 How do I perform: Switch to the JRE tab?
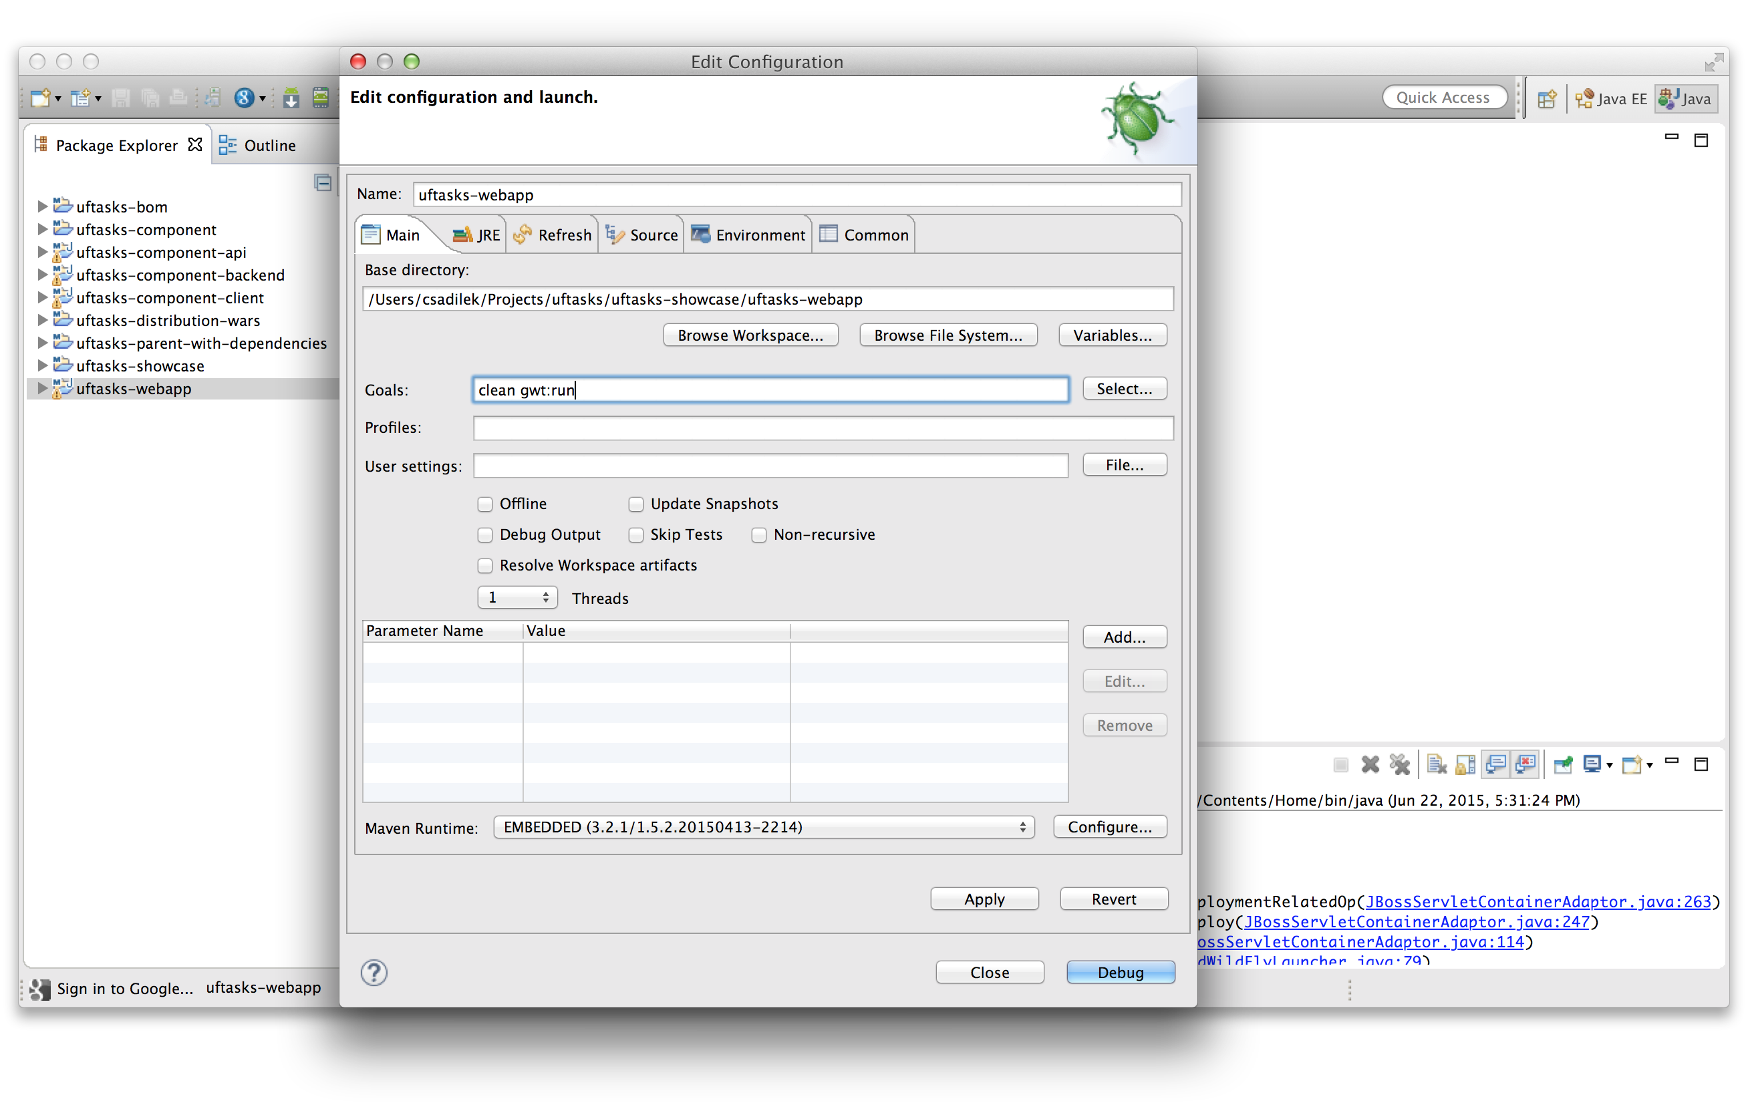tap(474, 234)
